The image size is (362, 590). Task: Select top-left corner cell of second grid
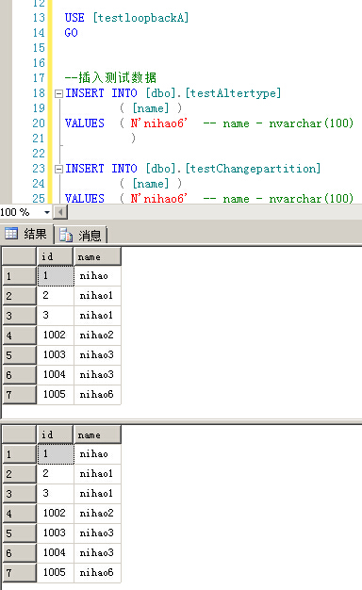click(19, 434)
